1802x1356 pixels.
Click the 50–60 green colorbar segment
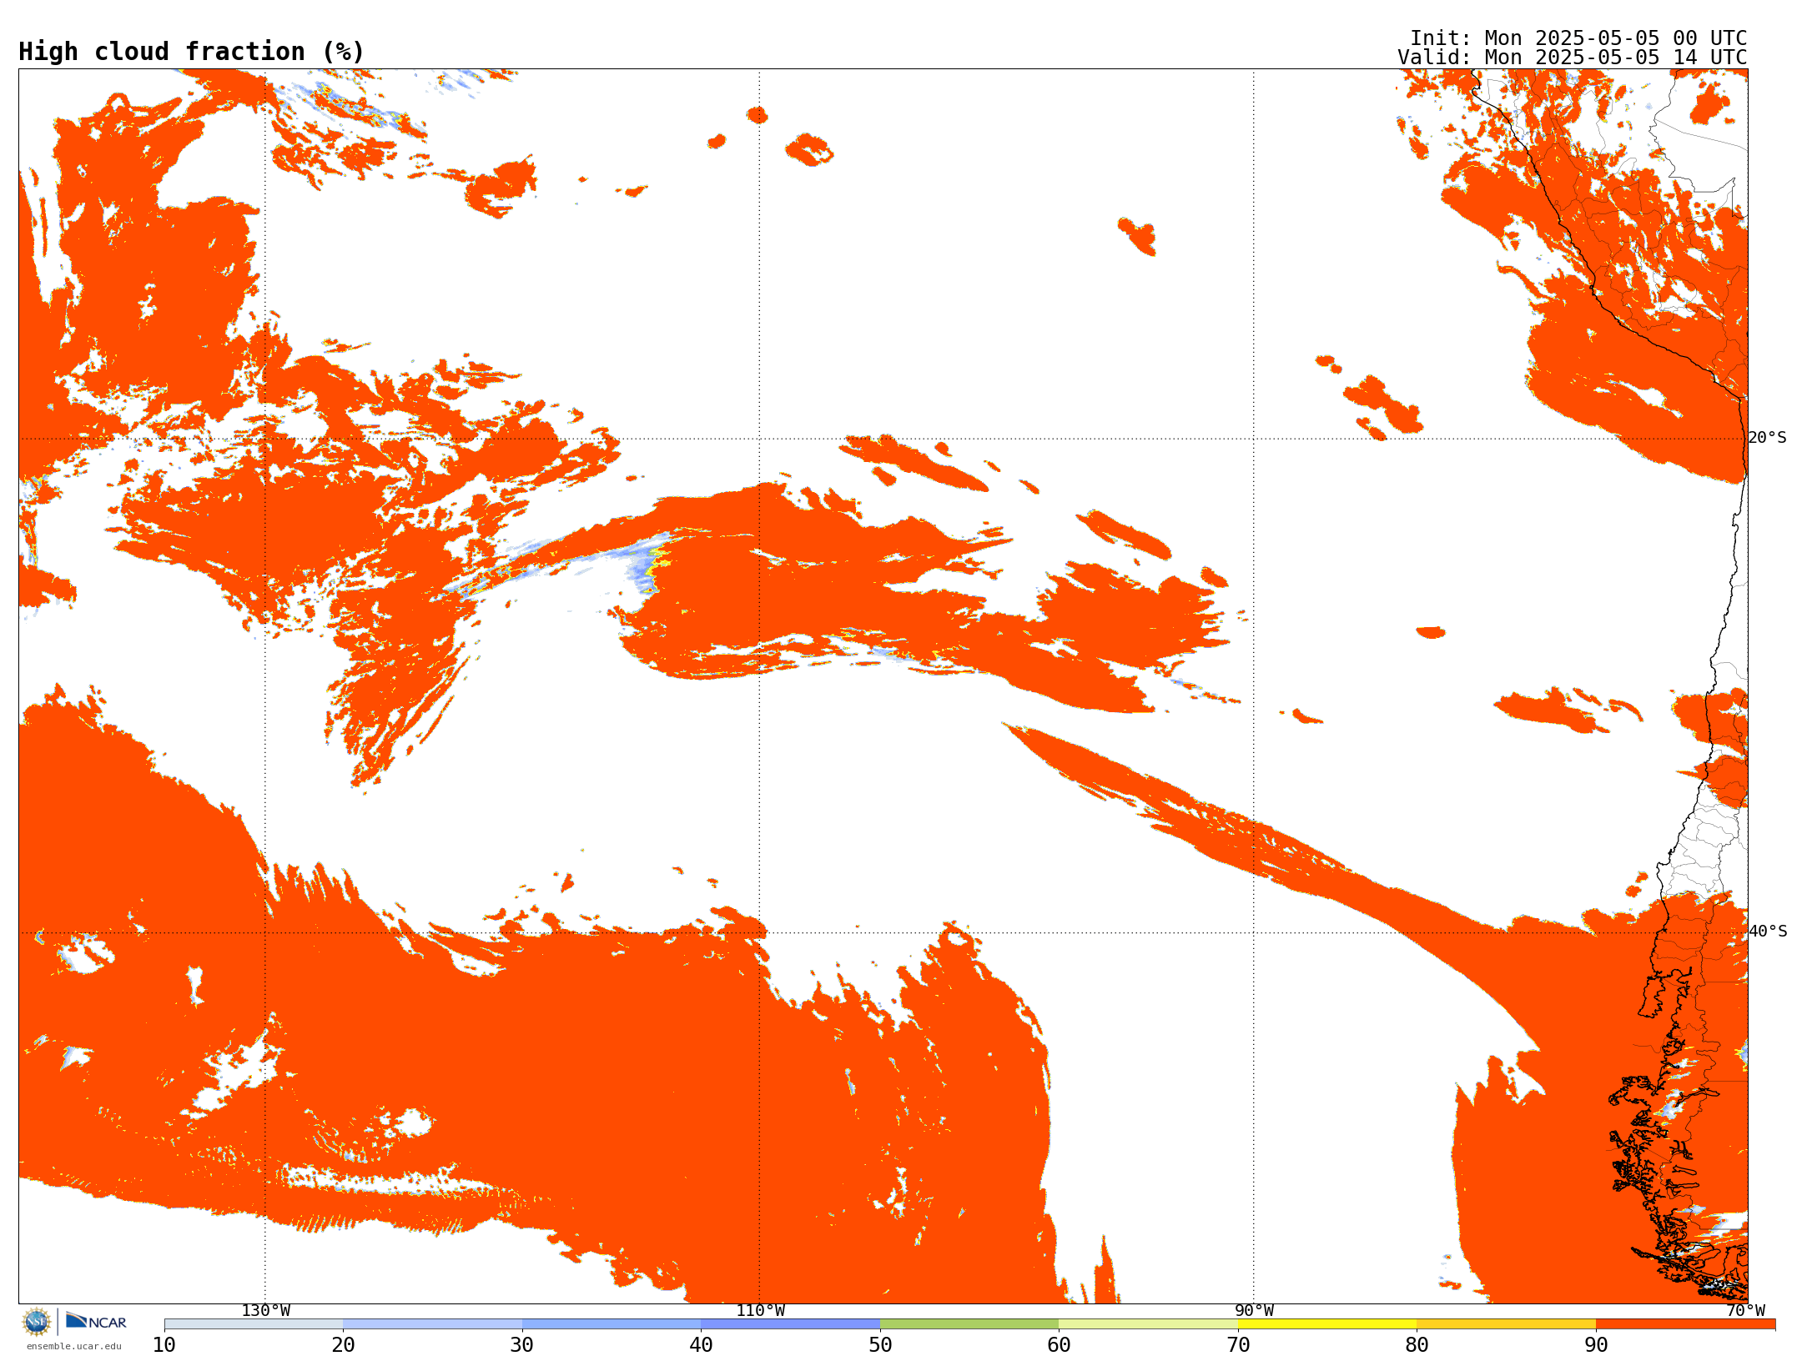[969, 1324]
